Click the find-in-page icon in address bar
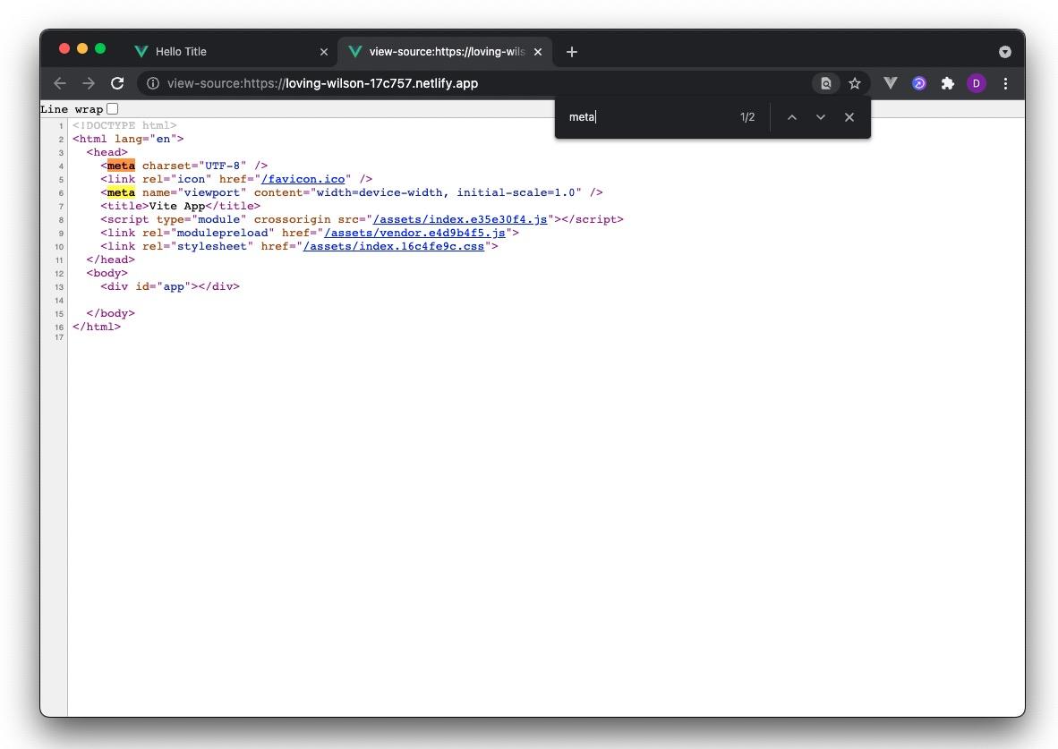This screenshot has width=1058, height=749. pos(825,83)
